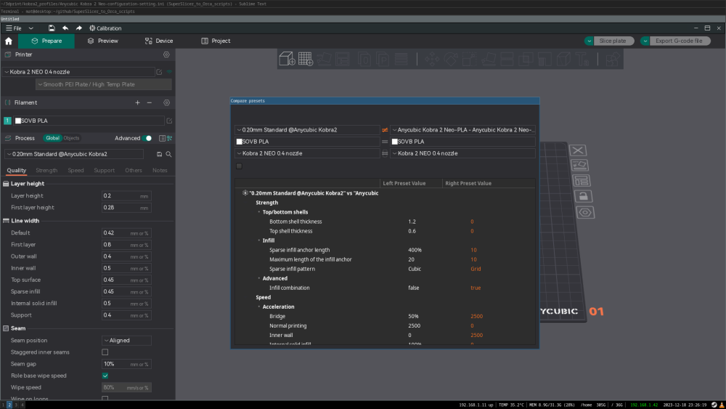726x409 pixels.
Task: Save the current process preset
Action: 159,154
